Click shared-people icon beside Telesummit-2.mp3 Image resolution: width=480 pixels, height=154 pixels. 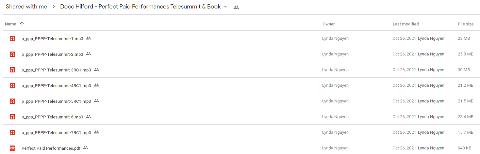coord(89,54)
